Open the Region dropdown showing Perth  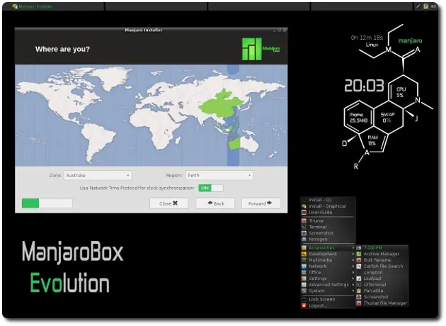point(219,175)
